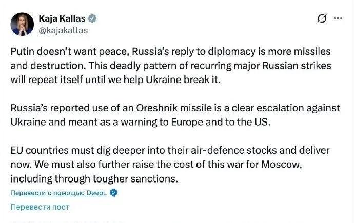The image size is (354, 223).
Task: Open the @kajakallas handle link
Action: pos(64,30)
